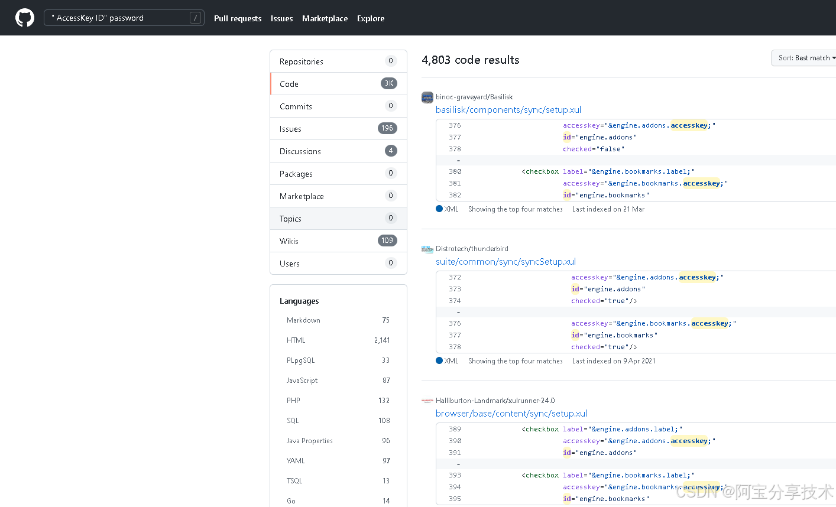Select Topics results filter
The width and height of the screenshot is (836, 507).
338,219
